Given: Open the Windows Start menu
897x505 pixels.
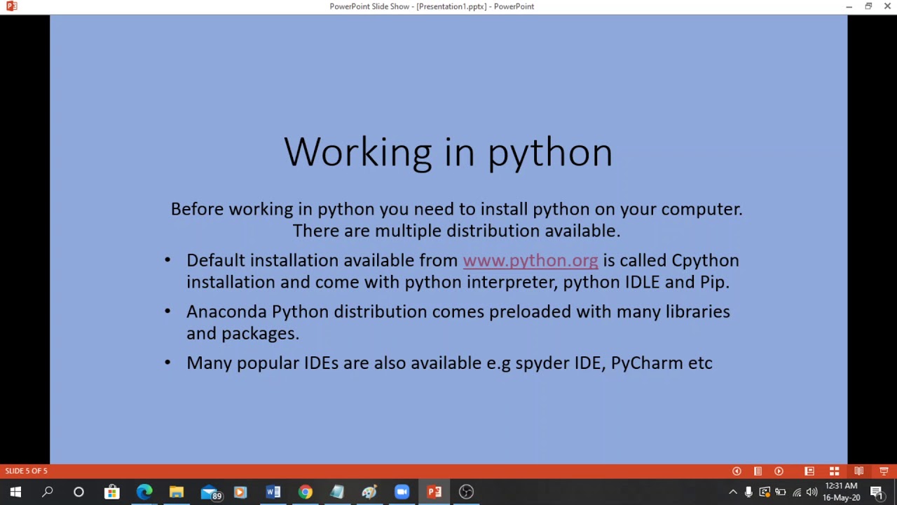Looking at the screenshot, I should 15,492.
